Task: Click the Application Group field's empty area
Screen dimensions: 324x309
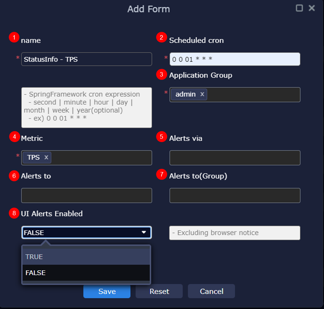Action: 253,95
